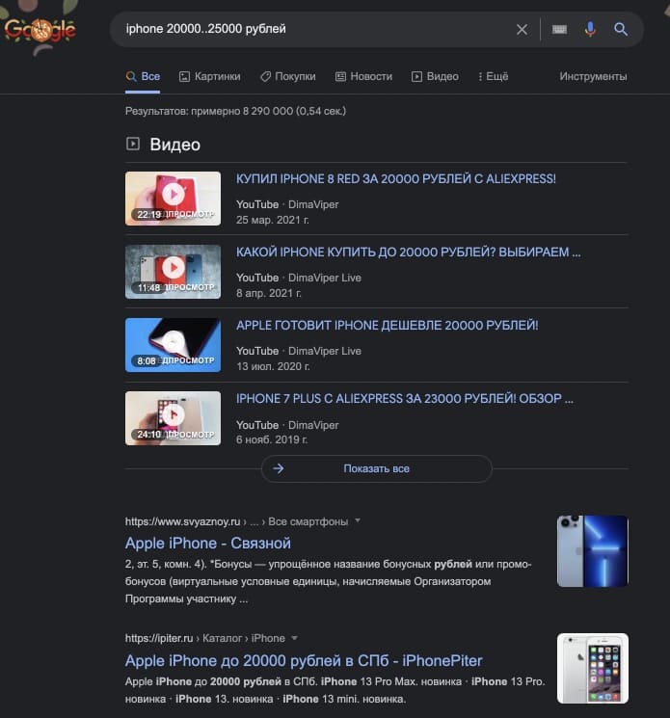The height and width of the screenshot is (718, 670).
Task: Play the 8:08 video thumbnail
Action: 174,345
